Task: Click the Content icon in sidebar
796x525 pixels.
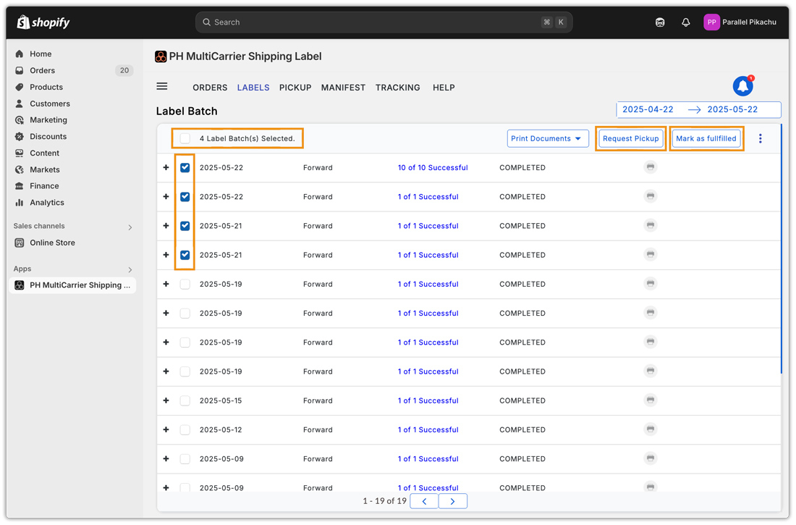Action: click(x=20, y=153)
